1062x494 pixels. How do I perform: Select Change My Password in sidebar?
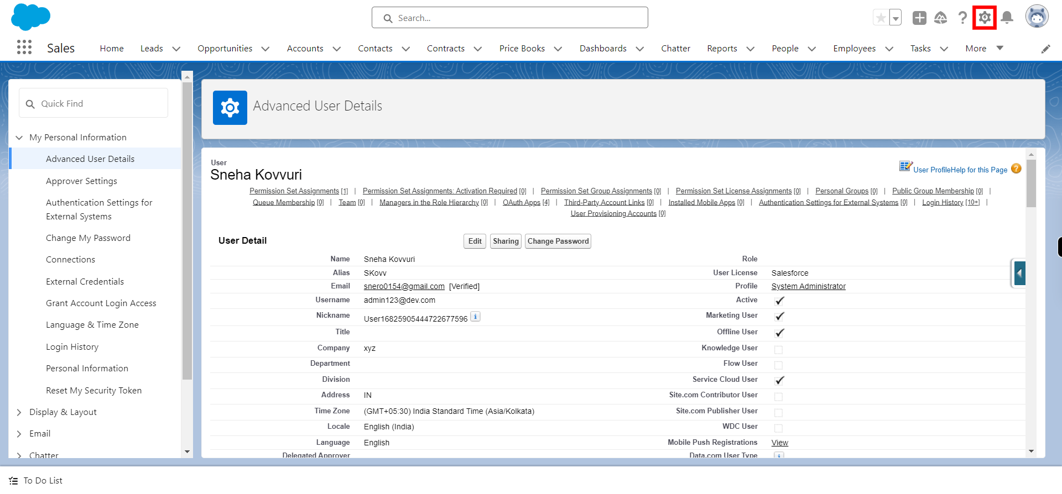point(88,238)
